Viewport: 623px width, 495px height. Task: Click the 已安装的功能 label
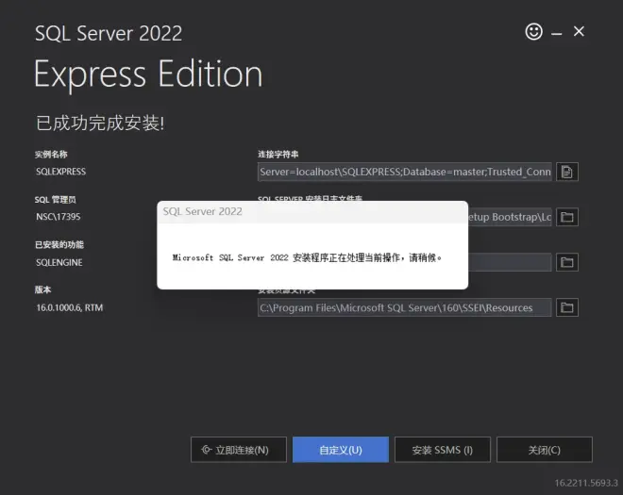click(59, 244)
